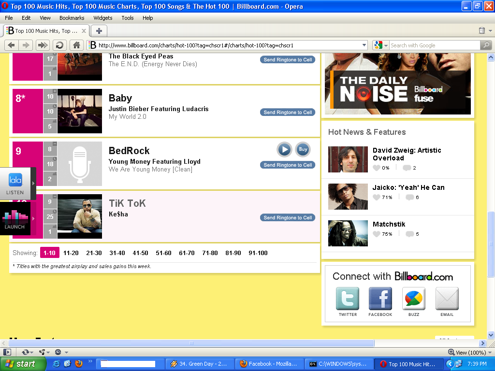Image resolution: width=495 pixels, height=371 pixels.
Task: Click the browser Back arrow button
Action: [12, 45]
